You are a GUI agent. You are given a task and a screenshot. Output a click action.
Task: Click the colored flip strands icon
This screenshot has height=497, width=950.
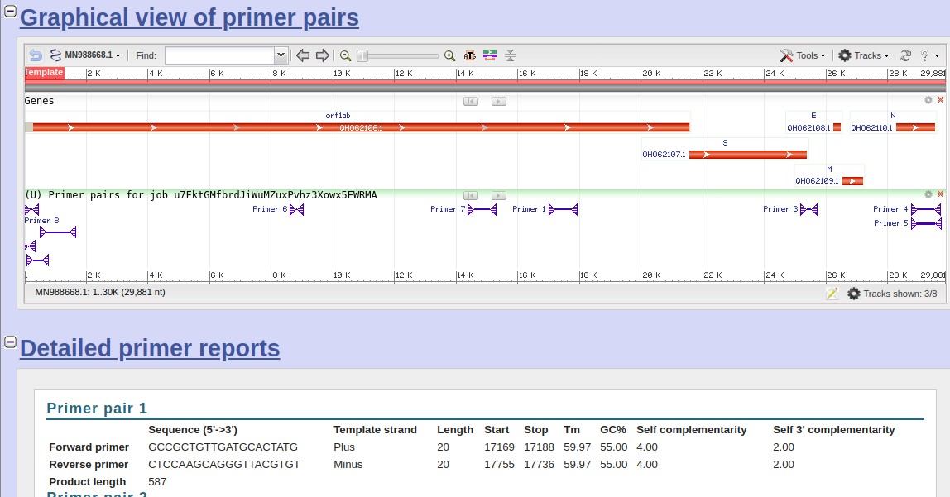tap(490, 55)
